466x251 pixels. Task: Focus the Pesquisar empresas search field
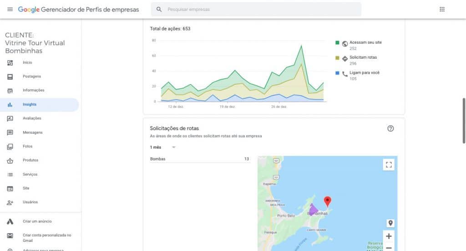256,9
